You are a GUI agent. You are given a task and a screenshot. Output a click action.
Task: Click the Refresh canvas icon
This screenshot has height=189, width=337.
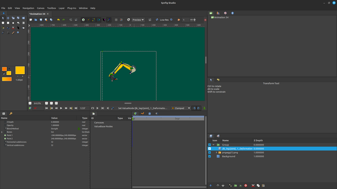click(x=128, y=20)
